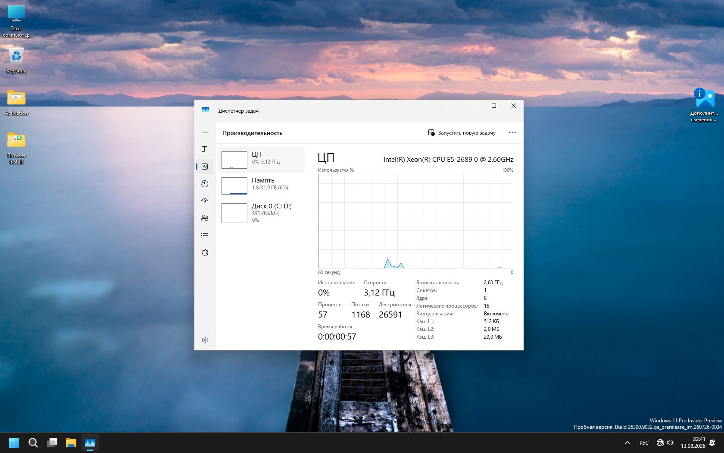Click the CPU usage graph

pyautogui.click(x=415, y=221)
